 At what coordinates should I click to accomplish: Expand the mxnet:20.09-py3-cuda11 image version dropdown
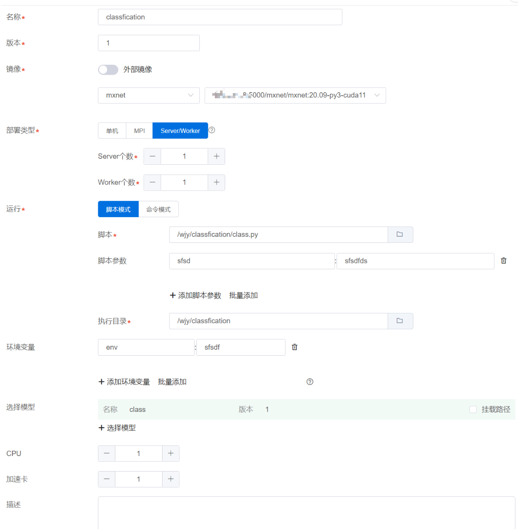click(x=295, y=95)
